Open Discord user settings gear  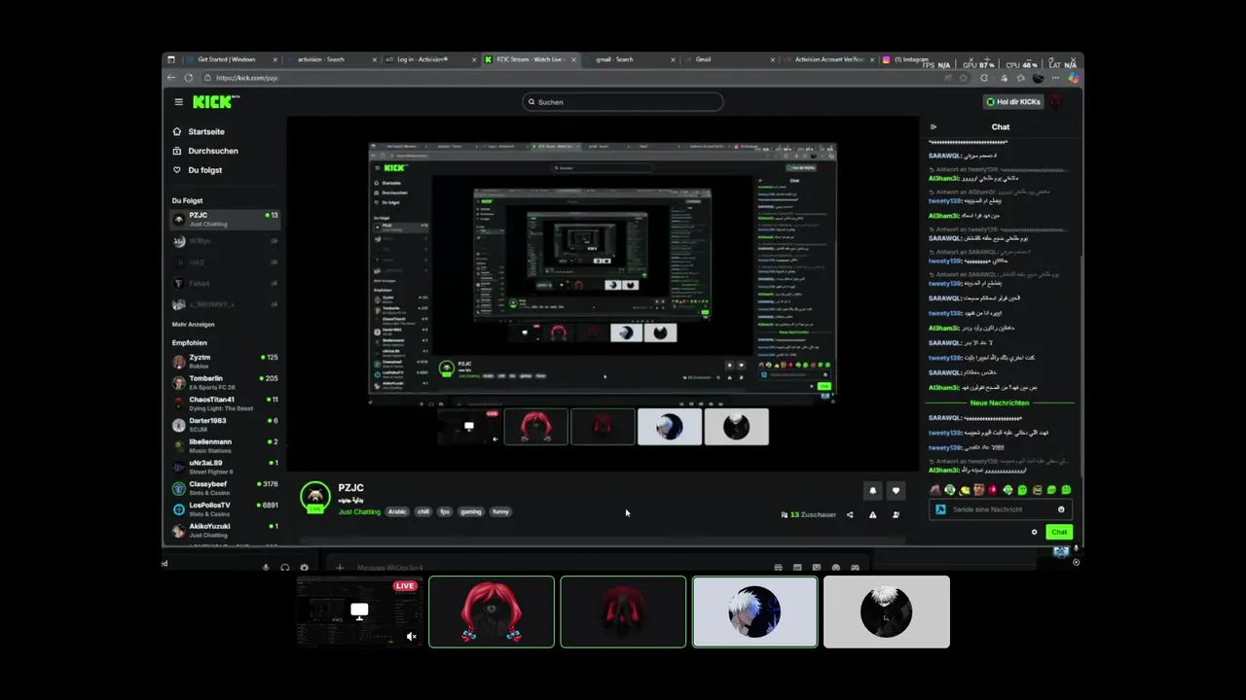305,568
